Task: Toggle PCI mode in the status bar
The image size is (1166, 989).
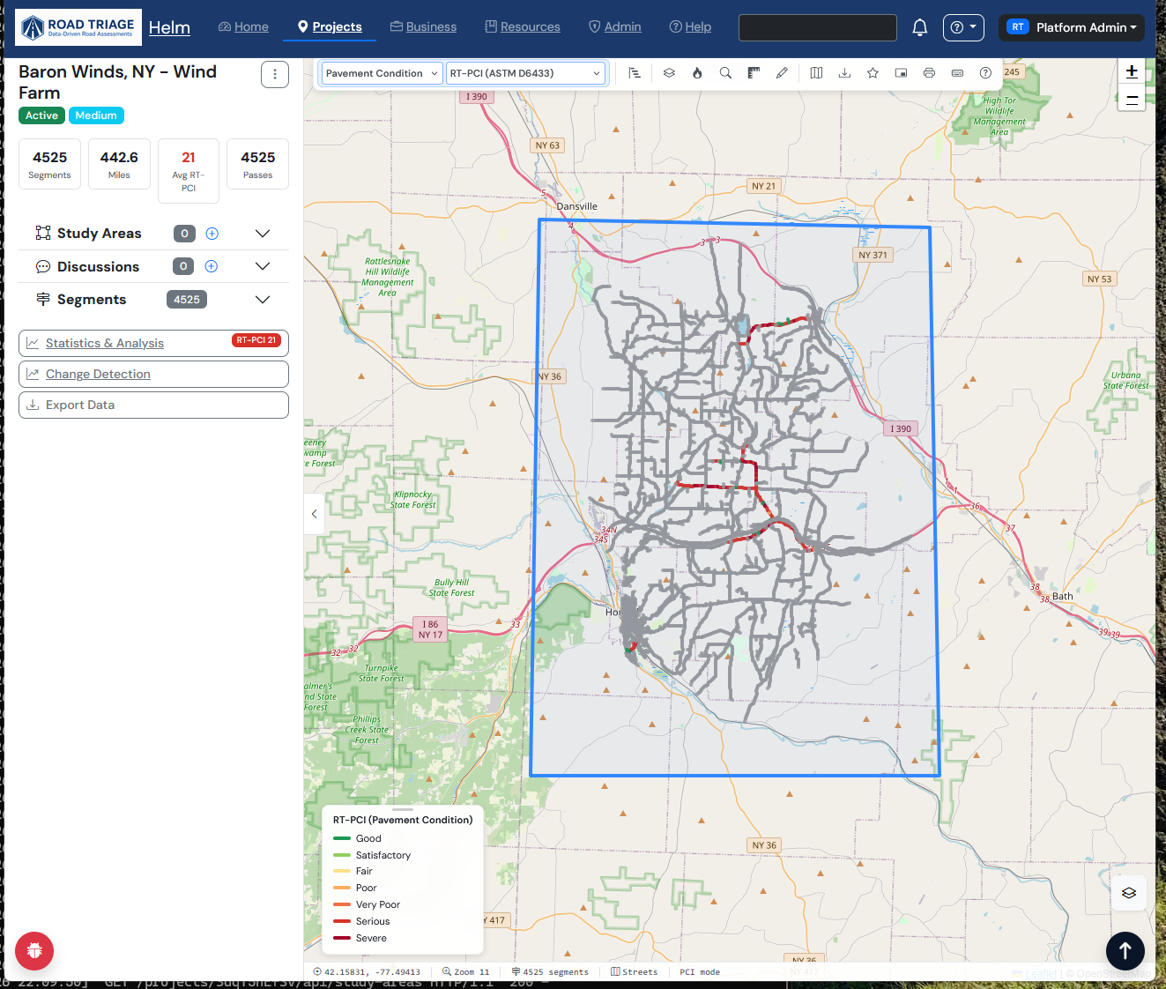Action: click(699, 971)
